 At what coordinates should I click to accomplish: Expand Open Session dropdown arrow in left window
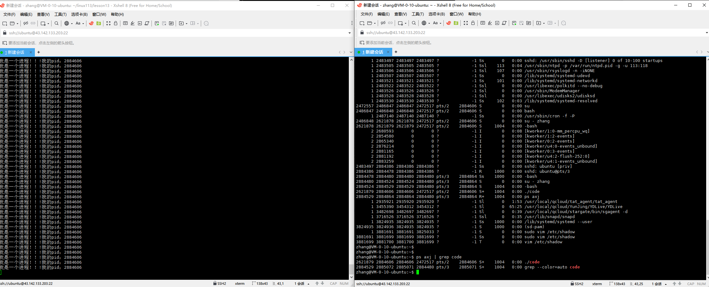click(18, 24)
